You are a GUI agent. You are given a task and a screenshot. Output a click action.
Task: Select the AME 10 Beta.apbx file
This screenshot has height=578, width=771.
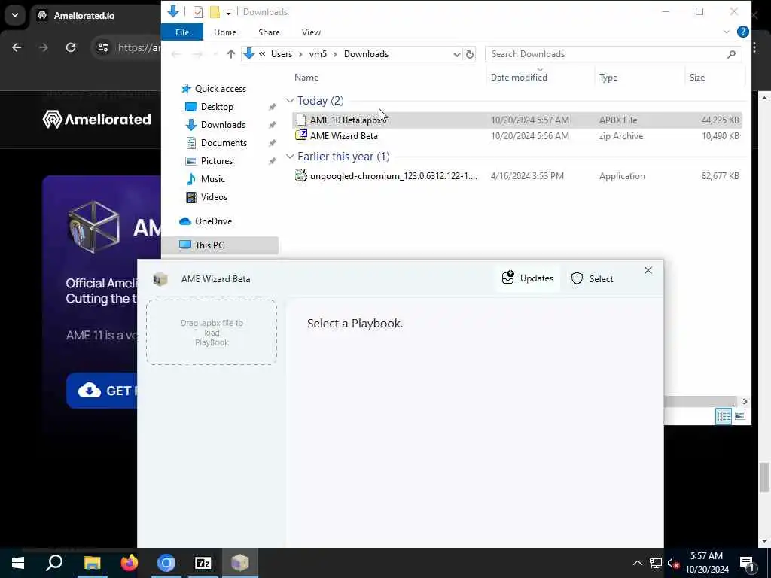pos(517,120)
